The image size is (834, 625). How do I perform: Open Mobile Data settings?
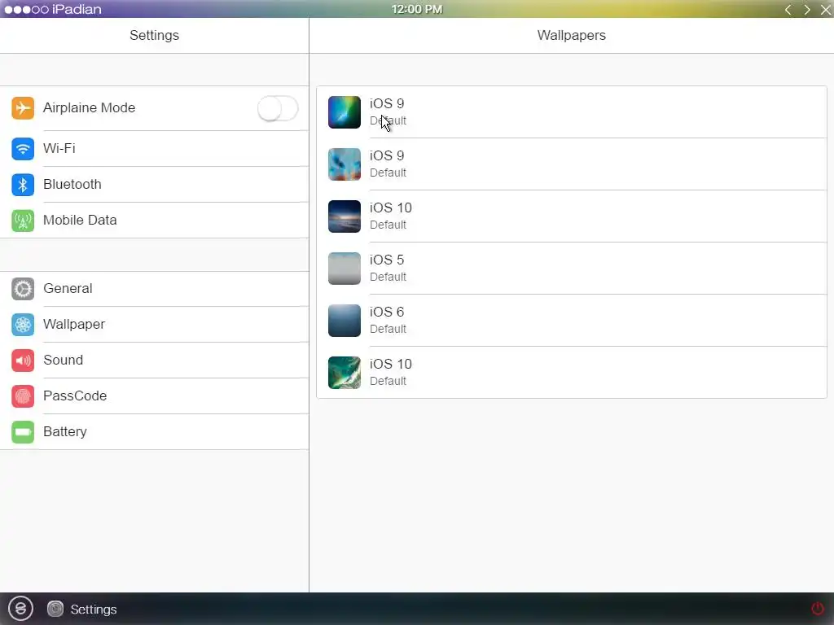click(x=154, y=220)
